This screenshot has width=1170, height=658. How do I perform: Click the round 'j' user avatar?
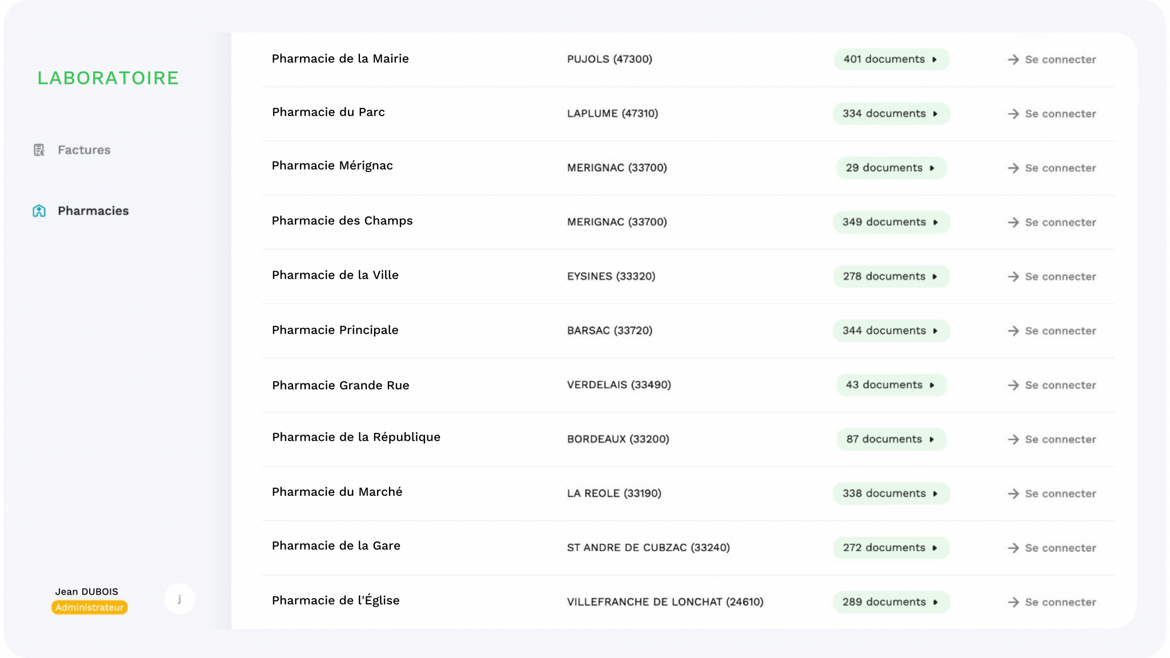point(179,599)
